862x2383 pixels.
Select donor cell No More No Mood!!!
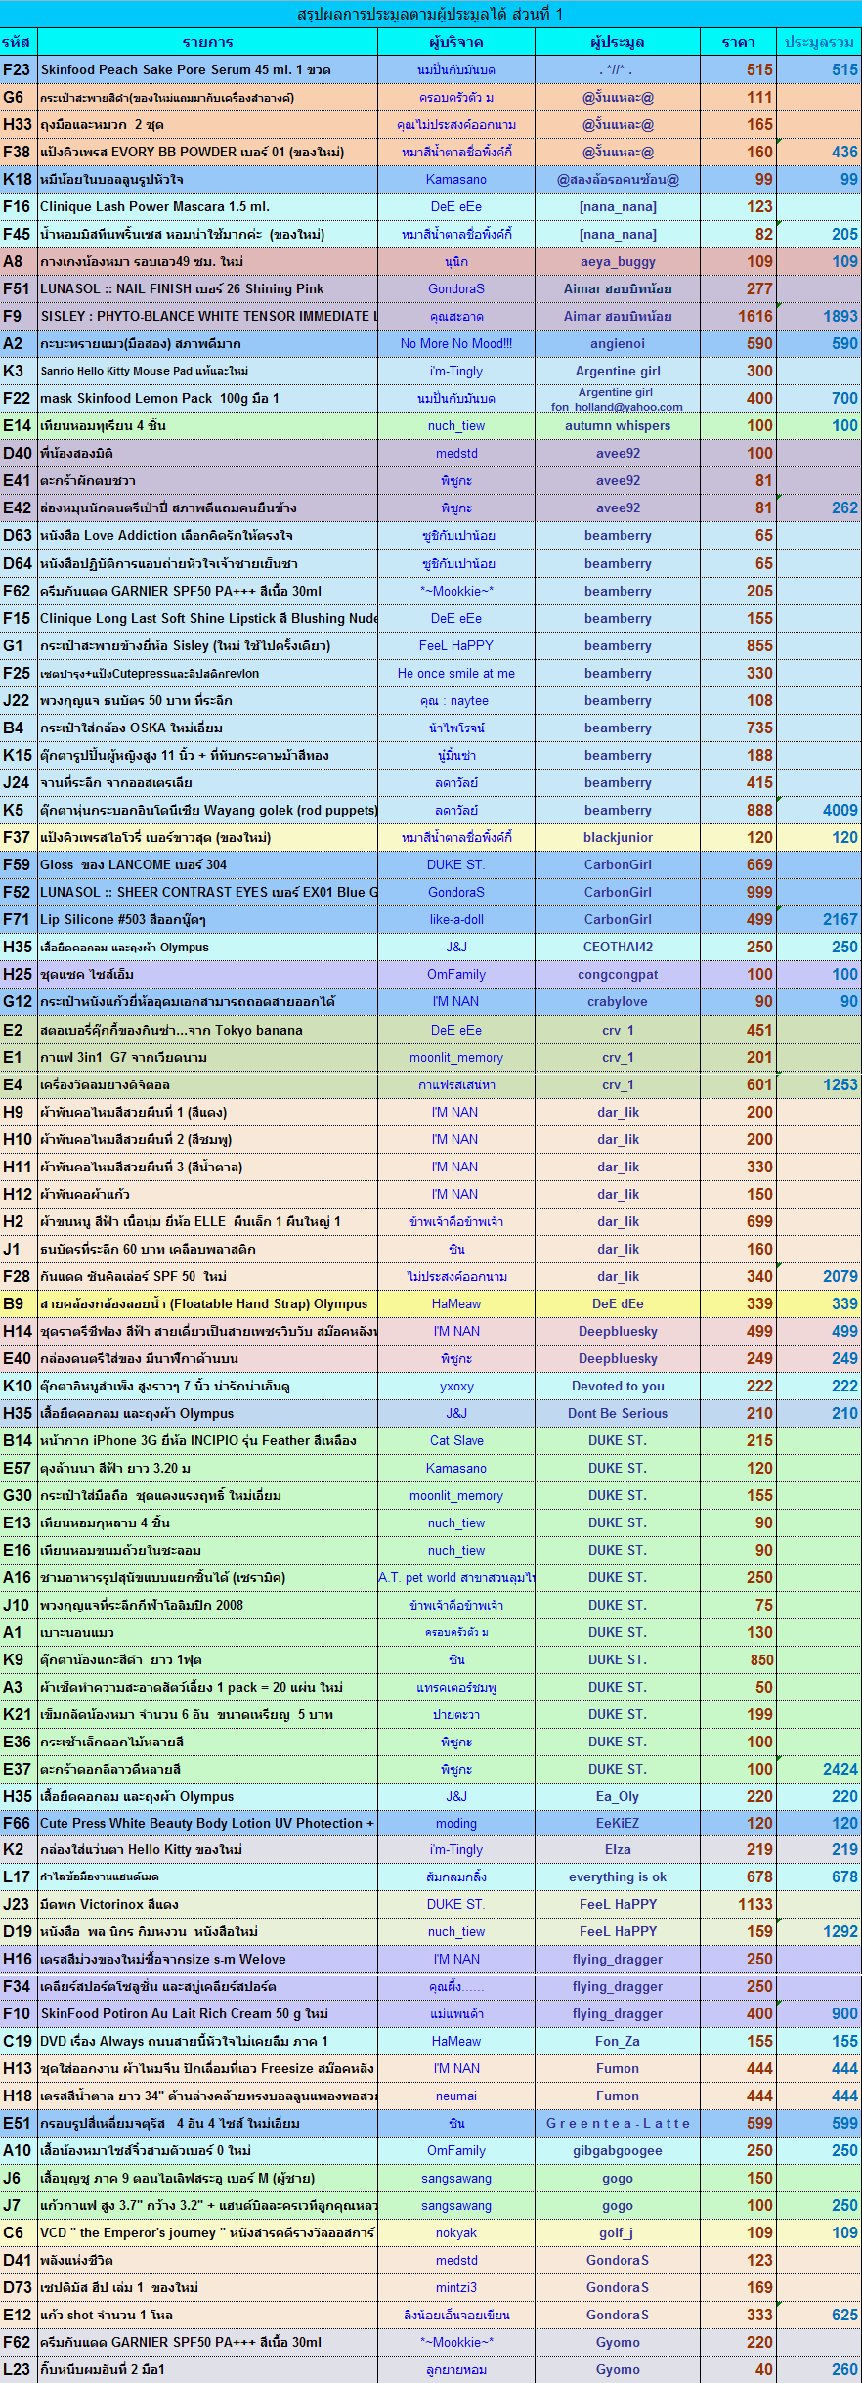[456, 343]
